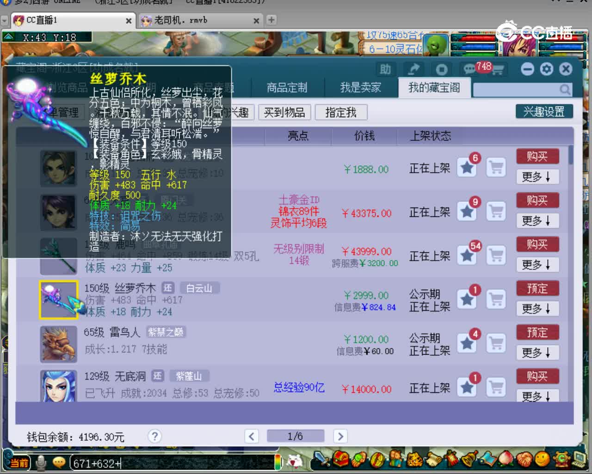
Task: Expand 更多 menu for 雷鸟人 listing
Action: (x=537, y=352)
